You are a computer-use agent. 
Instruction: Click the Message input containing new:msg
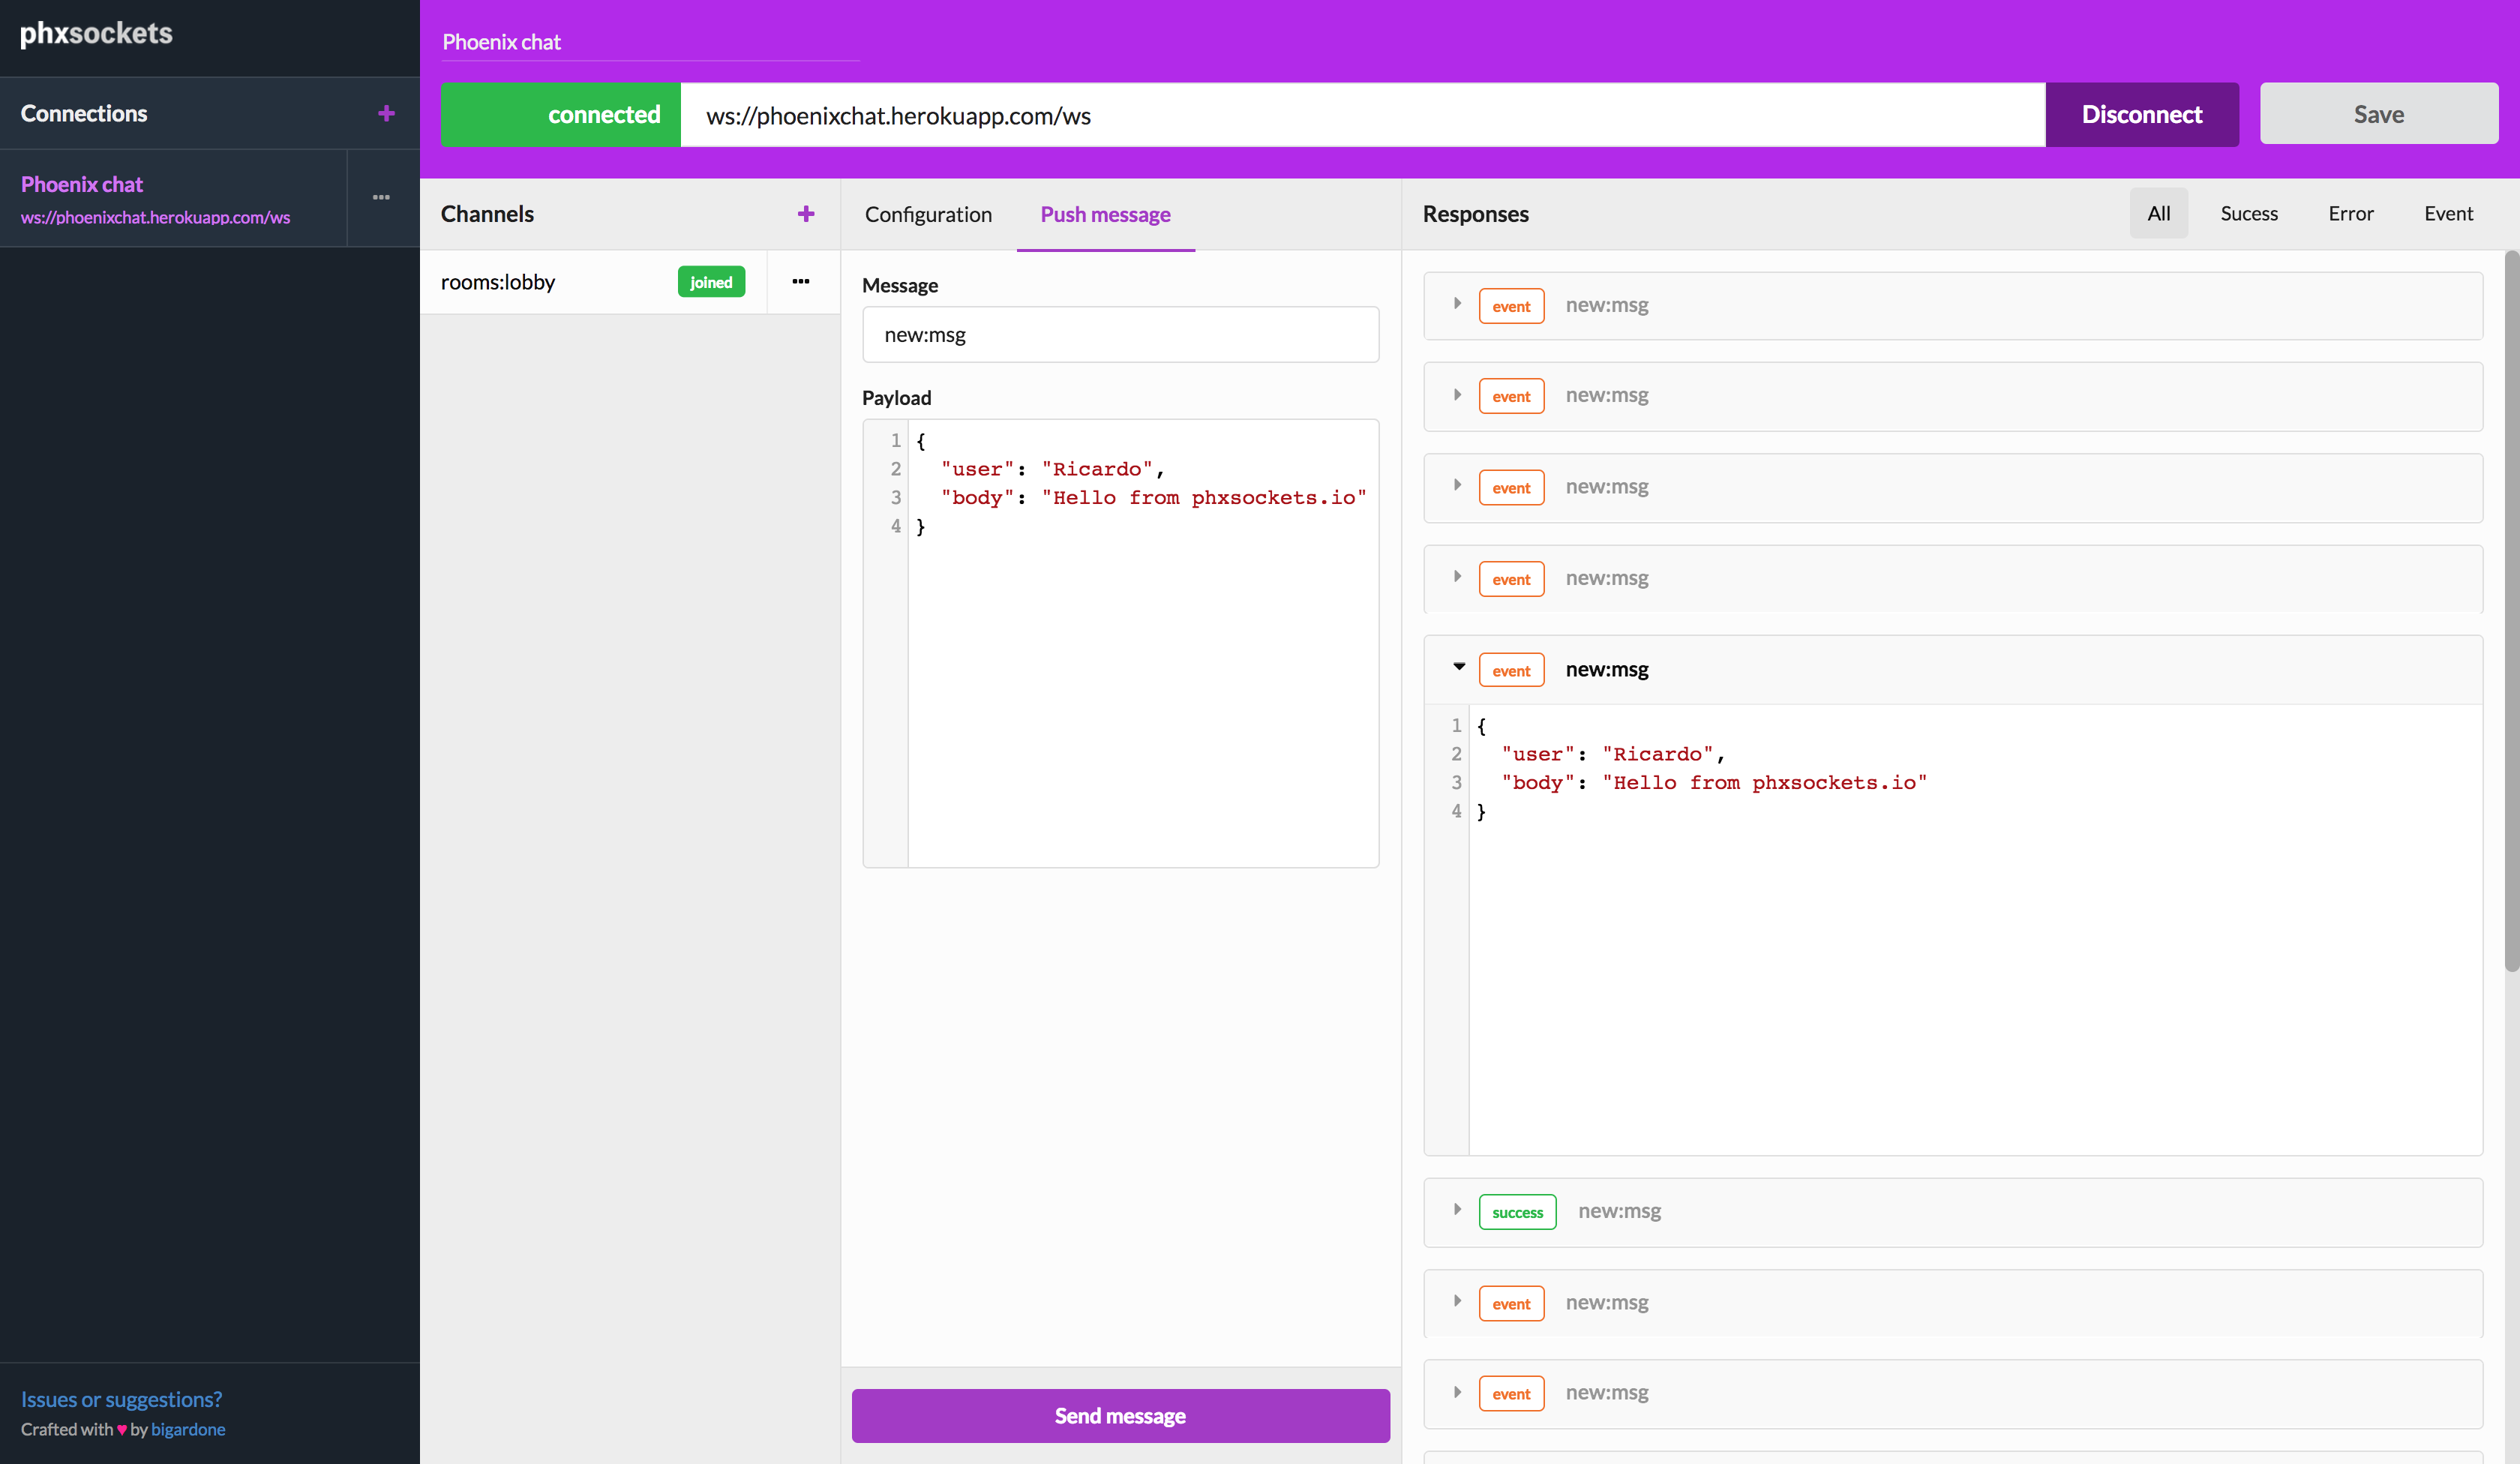1120,334
